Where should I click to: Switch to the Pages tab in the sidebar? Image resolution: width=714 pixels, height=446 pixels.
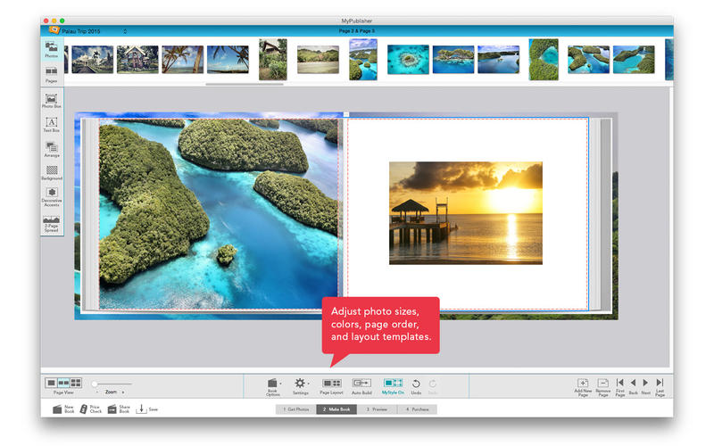coord(52,74)
